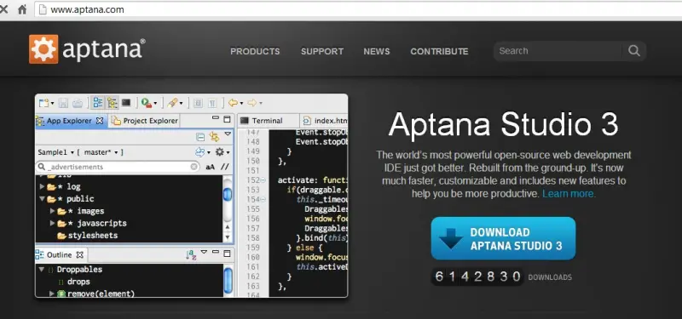Switch to the index.htm editor tab
Screen dimensions: 682x319
[325, 121]
